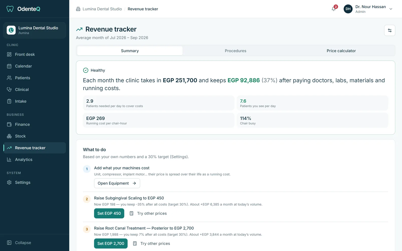Open Front desk from the sidebar
This screenshot has height=251, width=402.
click(35, 54)
